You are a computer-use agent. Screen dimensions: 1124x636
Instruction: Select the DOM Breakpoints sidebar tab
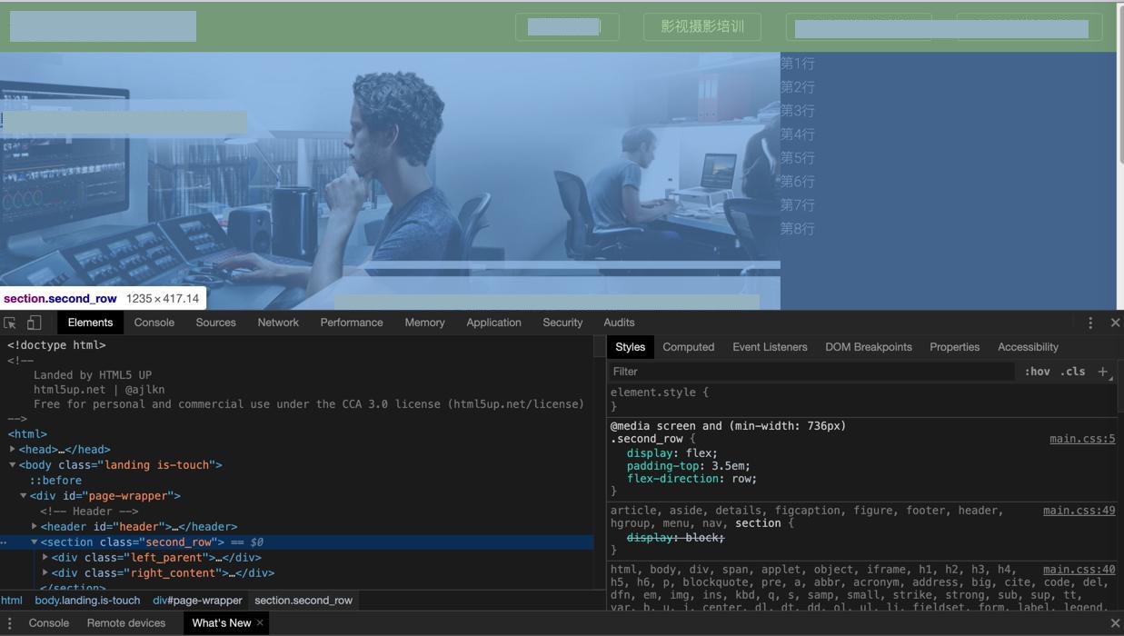(x=868, y=347)
